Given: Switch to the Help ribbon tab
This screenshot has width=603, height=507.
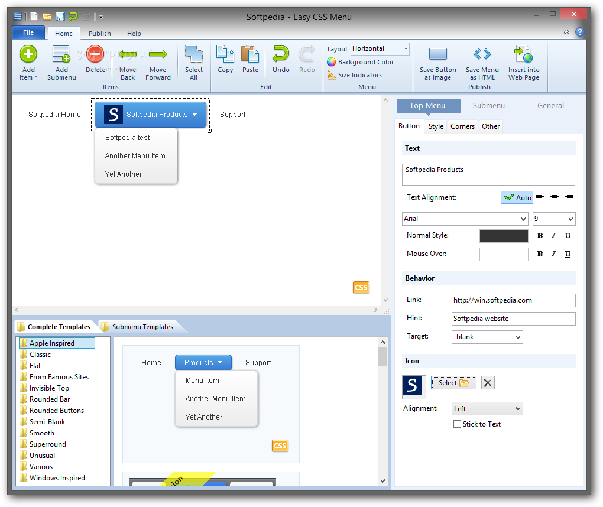Looking at the screenshot, I should (134, 34).
